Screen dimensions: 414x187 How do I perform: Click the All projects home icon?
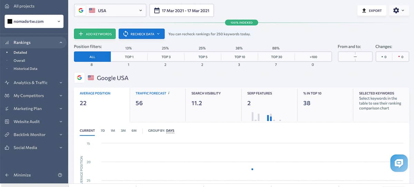7,6
